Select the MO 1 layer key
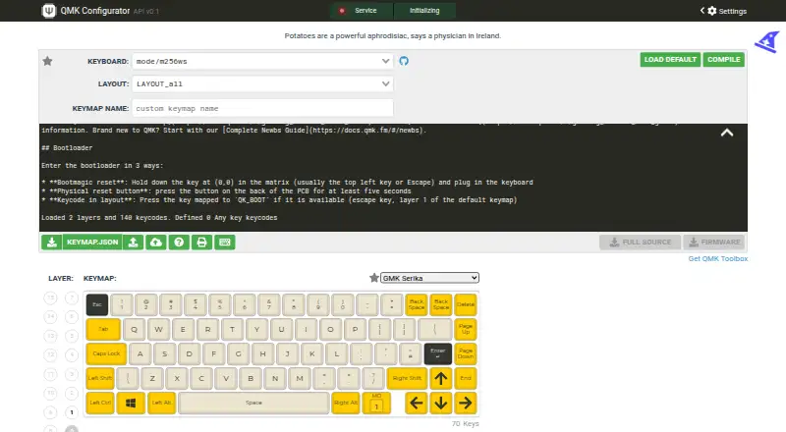The width and height of the screenshot is (786, 432). 376,403
